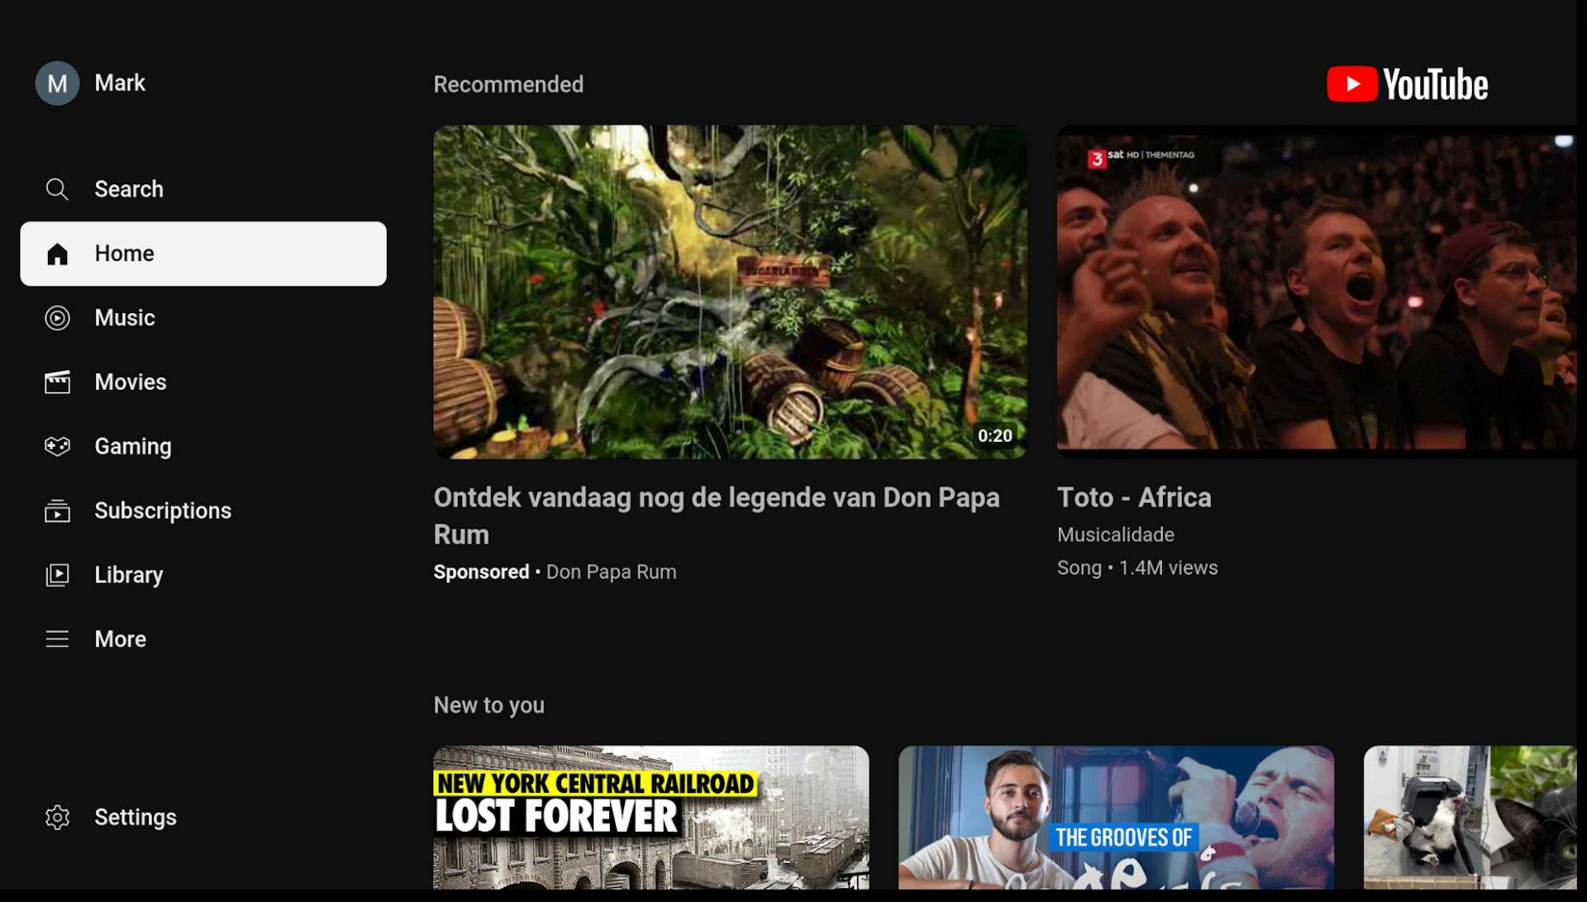Select the Gaming menu label

(133, 447)
